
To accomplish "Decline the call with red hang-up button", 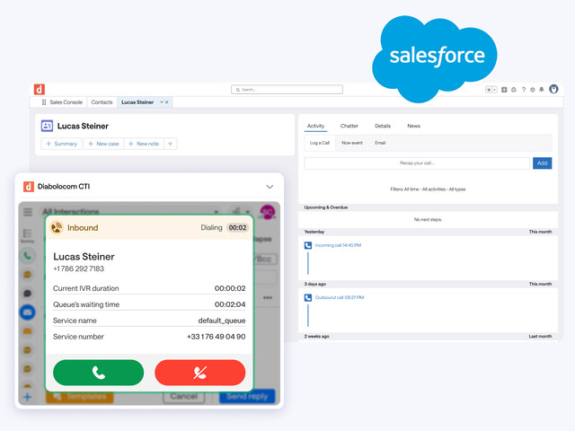I will 199,373.
